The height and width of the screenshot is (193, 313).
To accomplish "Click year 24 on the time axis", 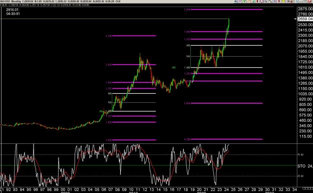I will tap(226, 189).
